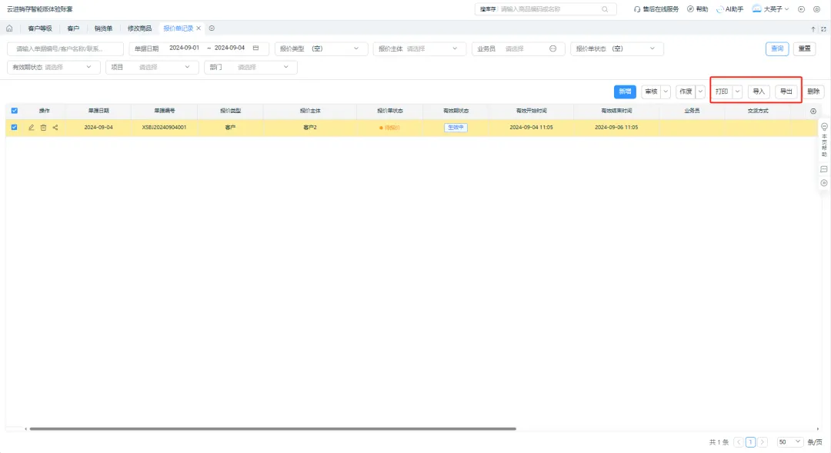Click the 生效中 status tag
Viewport: 831px width, 453px height.
[x=456, y=128]
